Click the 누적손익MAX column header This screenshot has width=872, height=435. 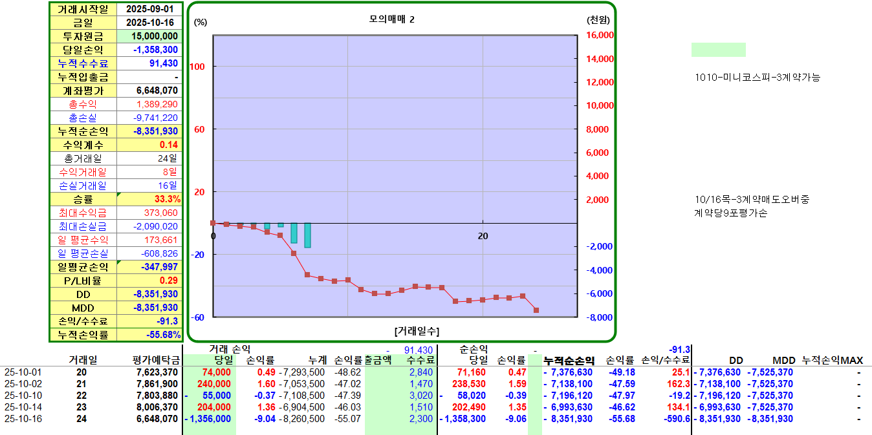[833, 361]
